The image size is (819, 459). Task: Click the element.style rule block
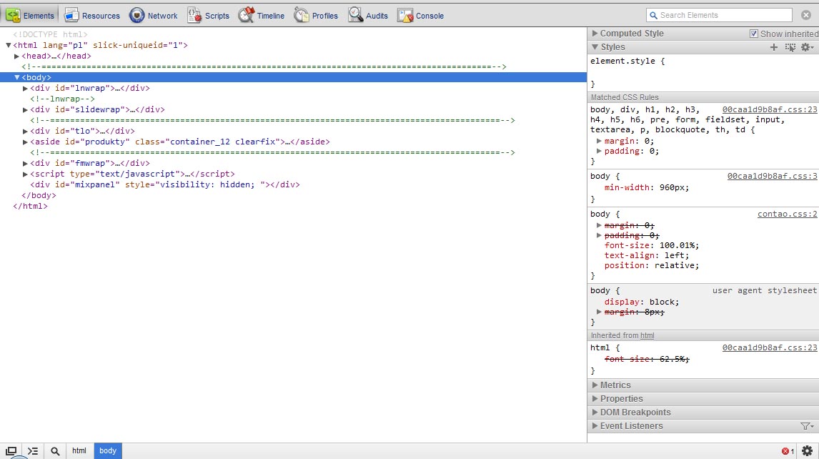[x=703, y=72]
